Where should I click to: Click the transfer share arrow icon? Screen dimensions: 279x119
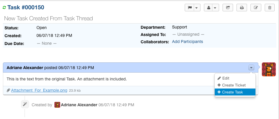coord(227,8)
